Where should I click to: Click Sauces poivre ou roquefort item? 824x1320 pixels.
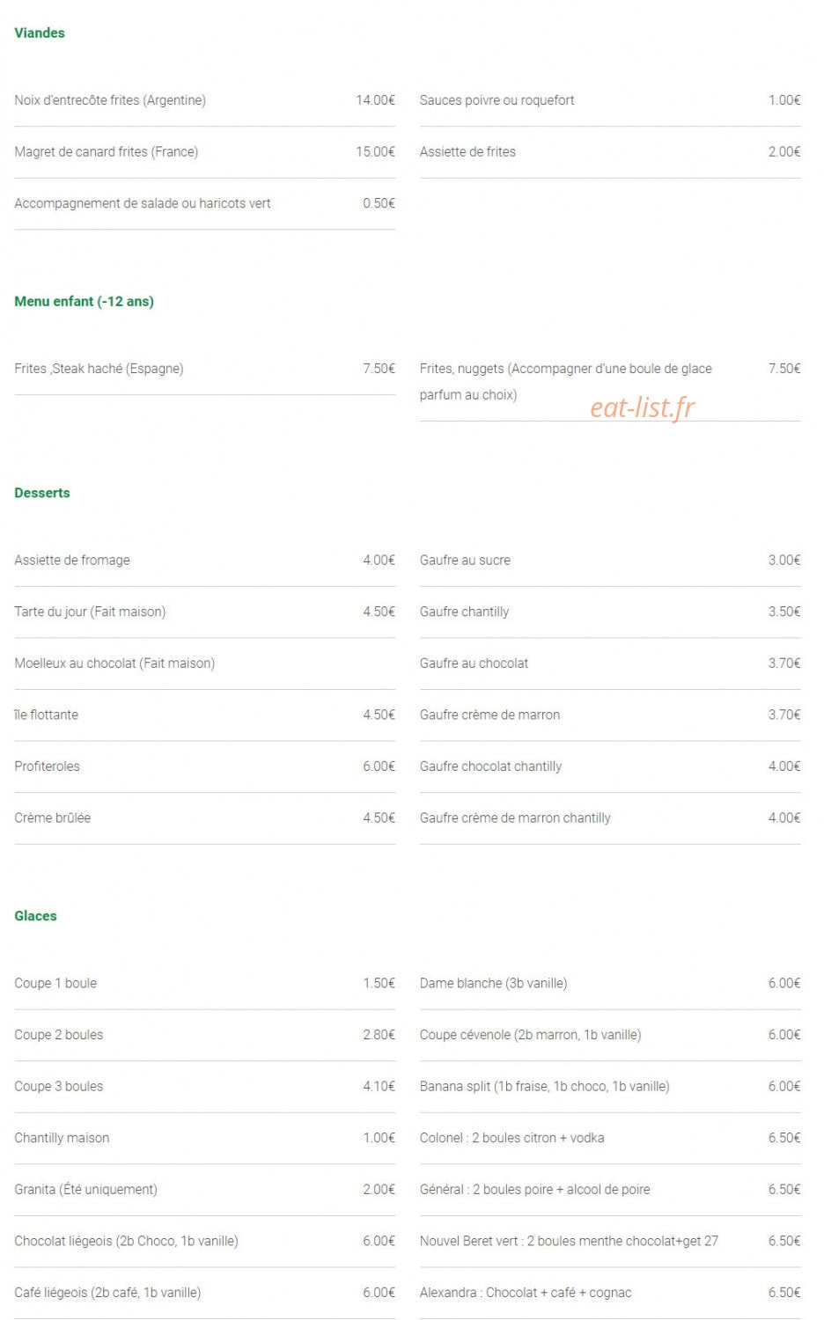497,100
